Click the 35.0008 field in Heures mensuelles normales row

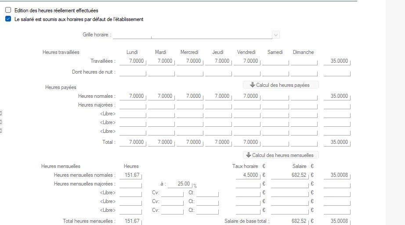337,175
